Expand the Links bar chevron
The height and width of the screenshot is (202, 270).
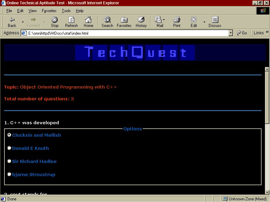[x=267, y=32]
